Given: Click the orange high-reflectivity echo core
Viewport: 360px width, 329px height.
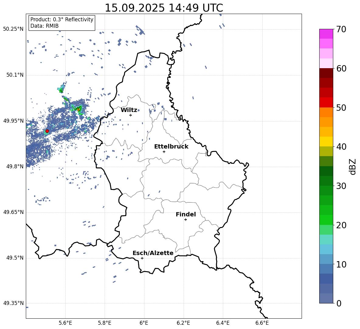Looking at the screenshot, I should [79, 110].
